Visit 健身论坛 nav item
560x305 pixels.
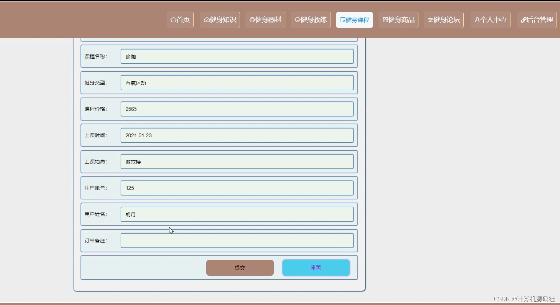point(444,20)
